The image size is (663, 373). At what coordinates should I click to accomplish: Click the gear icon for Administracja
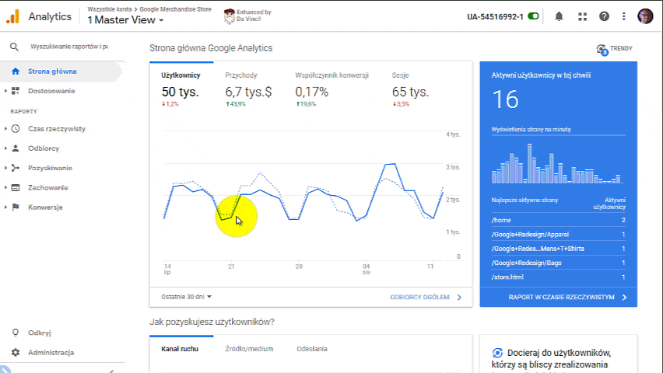pos(16,352)
